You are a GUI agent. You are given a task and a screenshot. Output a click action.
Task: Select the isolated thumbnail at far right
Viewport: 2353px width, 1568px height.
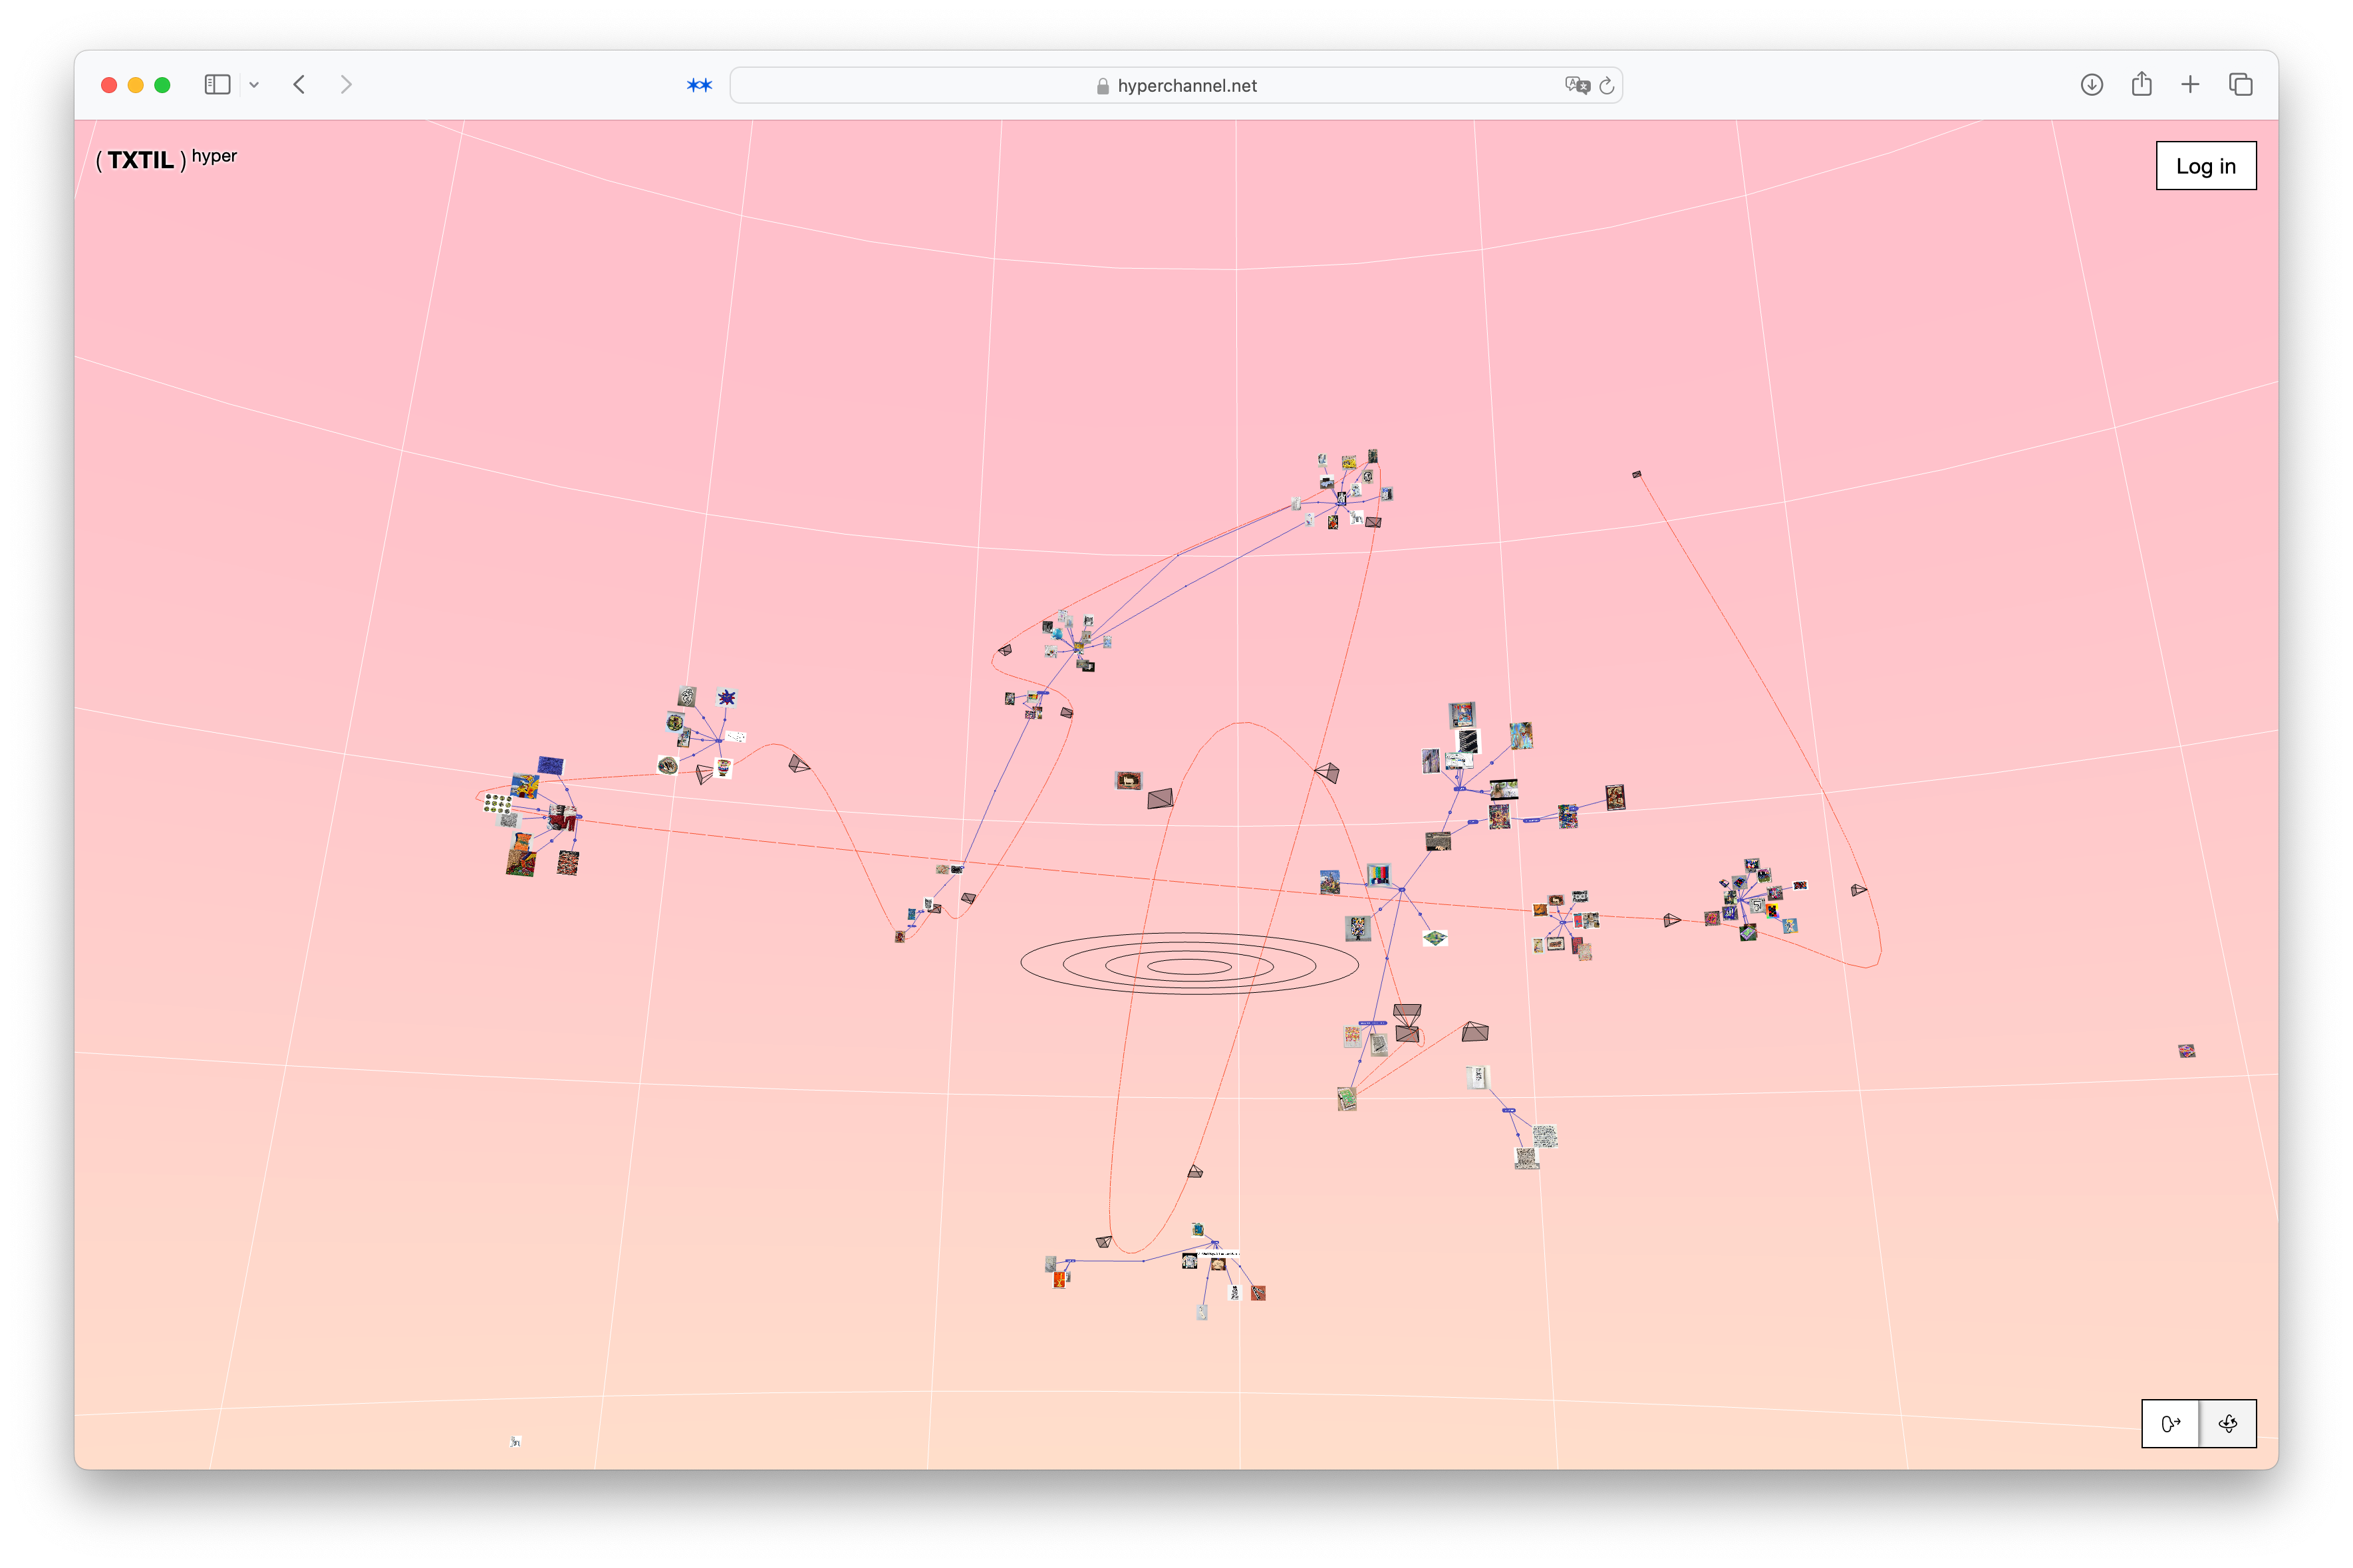point(2186,1050)
